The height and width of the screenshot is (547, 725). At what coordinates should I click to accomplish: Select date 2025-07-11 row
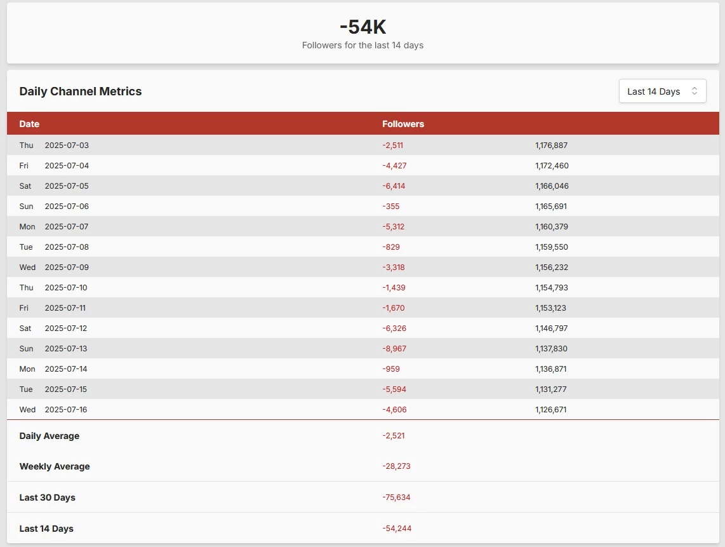363,308
